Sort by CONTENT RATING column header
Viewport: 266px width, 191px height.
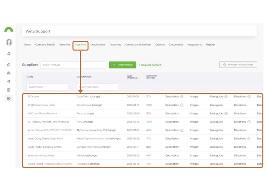[x=152, y=77]
